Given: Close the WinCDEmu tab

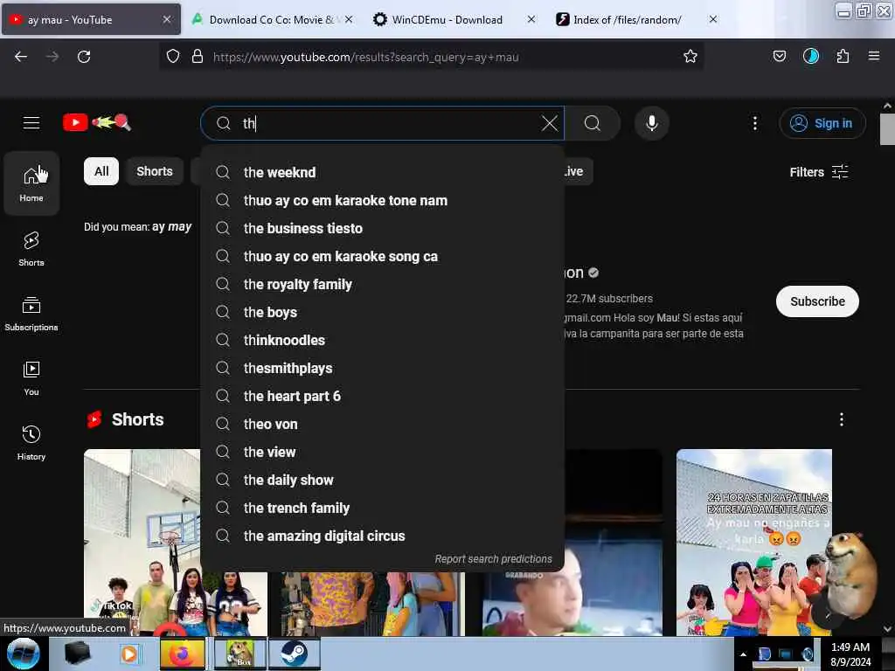Looking at the screenshot, I should coord(531,19).
